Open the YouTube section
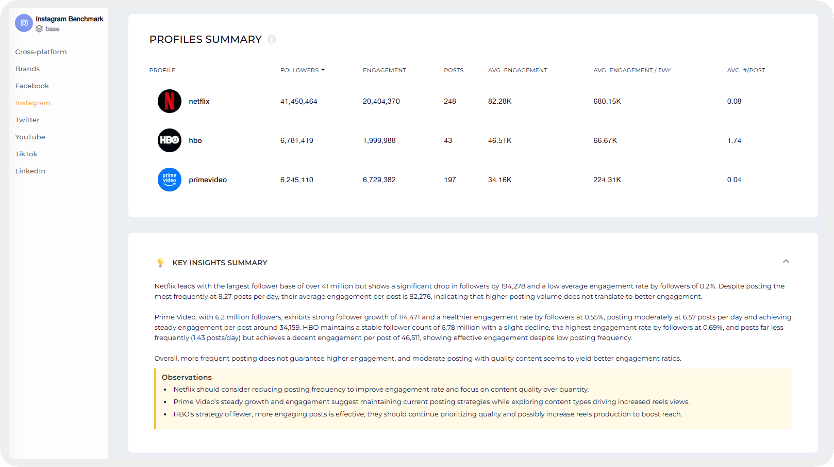The image size is (834, 467). coord(30,137)
